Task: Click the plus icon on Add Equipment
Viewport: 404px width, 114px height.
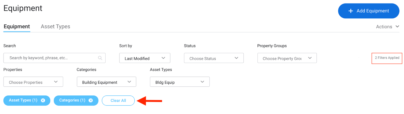Action: (350, 11)
